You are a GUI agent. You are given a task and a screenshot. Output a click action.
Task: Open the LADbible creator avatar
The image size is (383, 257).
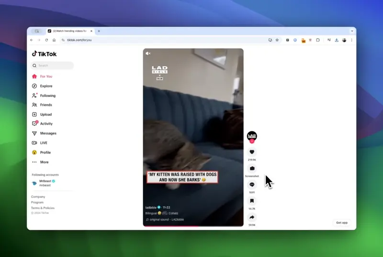[252, 136]
